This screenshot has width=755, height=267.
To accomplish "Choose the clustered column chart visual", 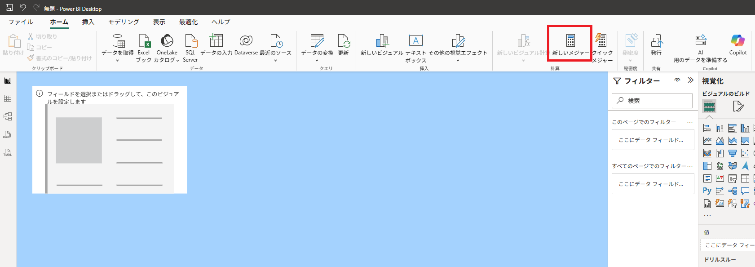I will (745, 128).
